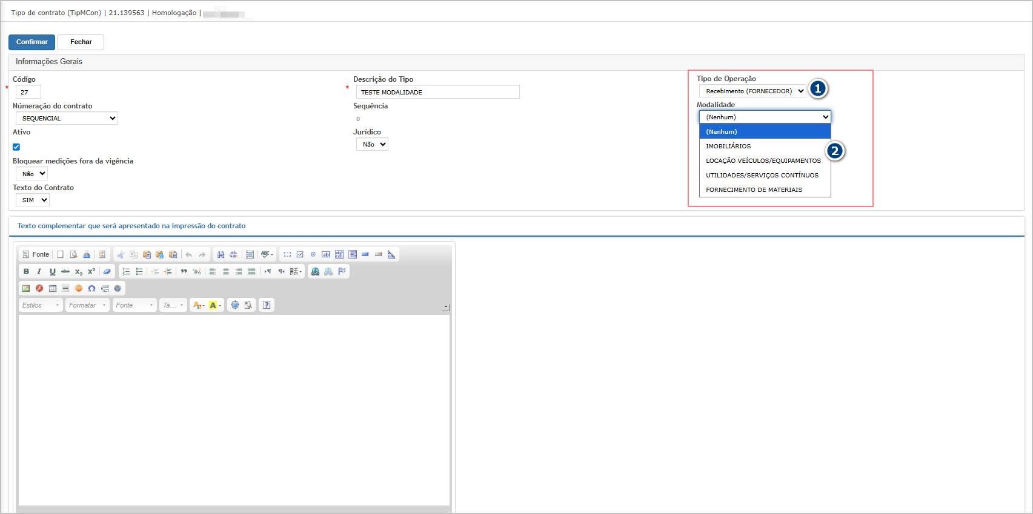Click the Replace icon in editor toolbar
The image size is (1033, 514).
[x=234, y=254]
